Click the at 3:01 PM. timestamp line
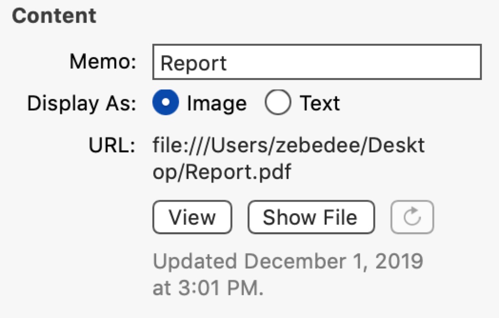 tap(208, 288)
